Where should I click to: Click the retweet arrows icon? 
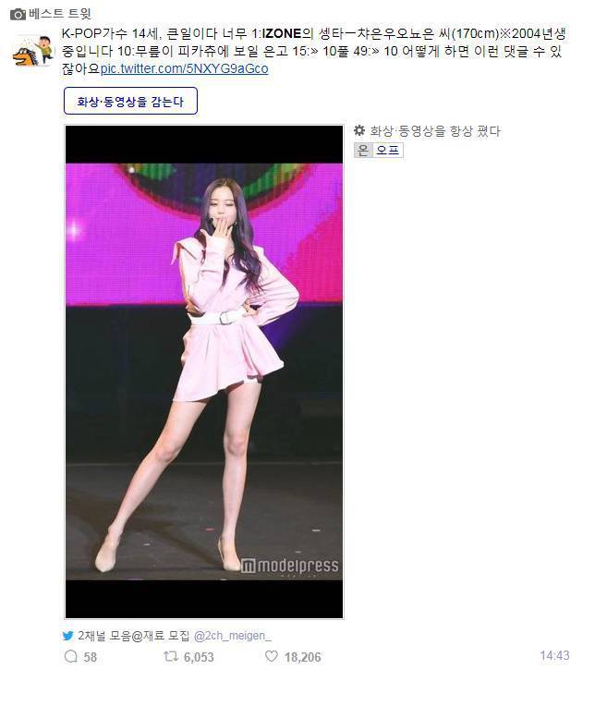pyautogui.click(x=171, y=656)
